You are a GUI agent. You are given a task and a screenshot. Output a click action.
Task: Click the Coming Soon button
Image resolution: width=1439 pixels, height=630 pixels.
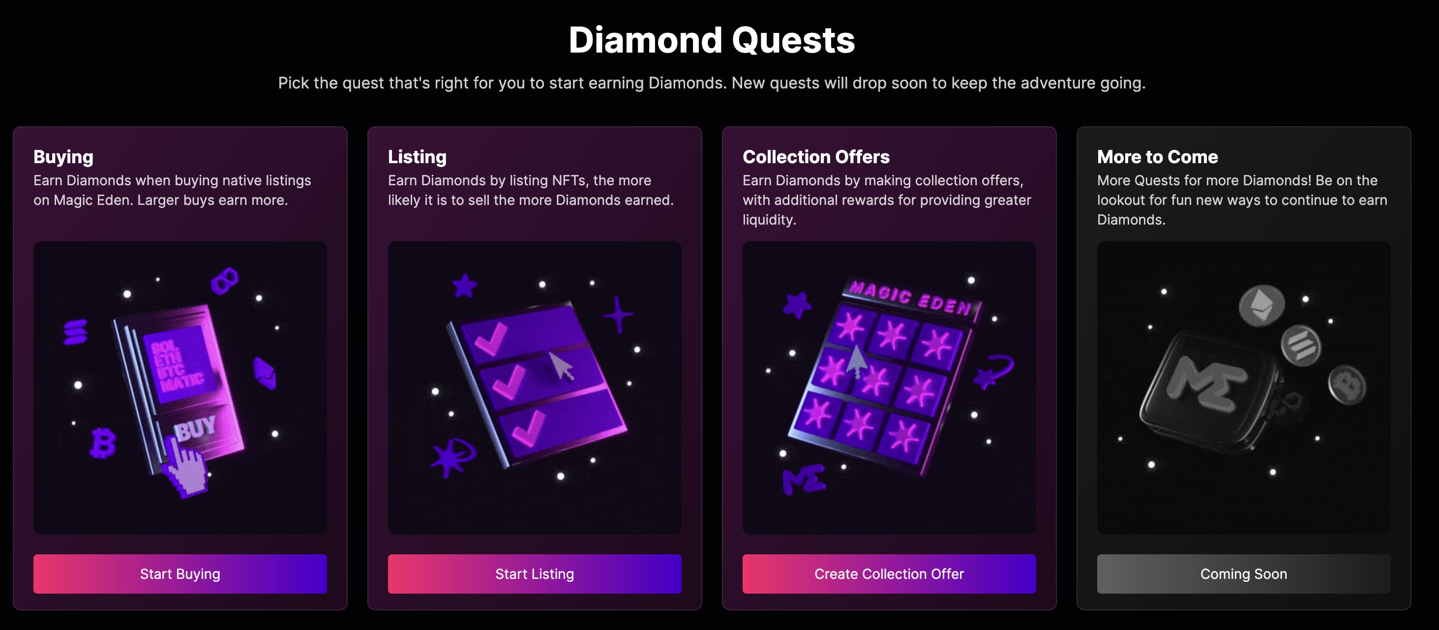pyautogui.click(x=1242, y=573)
